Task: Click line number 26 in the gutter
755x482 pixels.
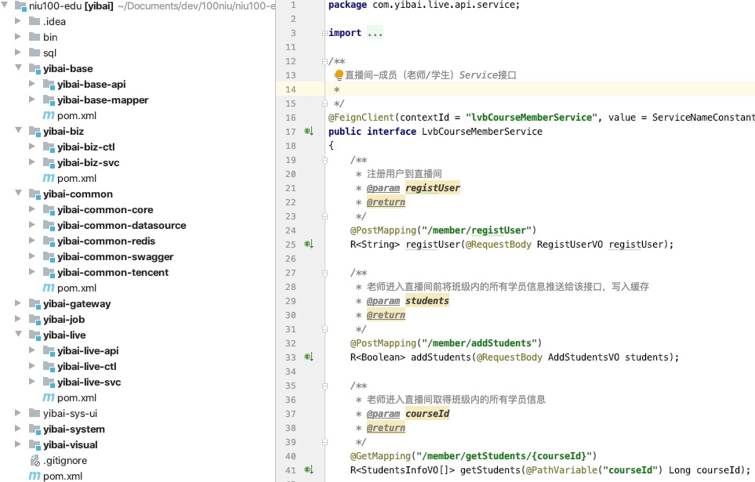Action: pos(290,259)
